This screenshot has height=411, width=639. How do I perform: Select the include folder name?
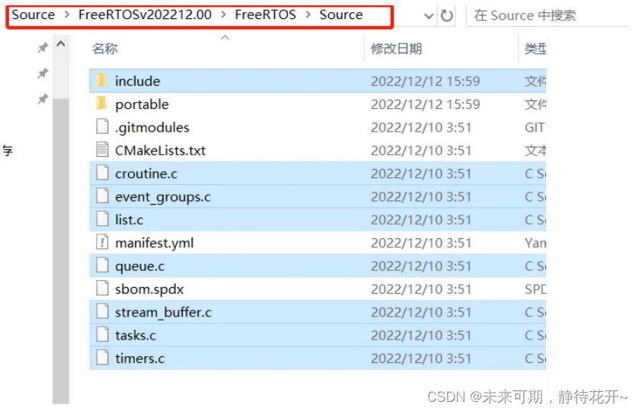click(x=137, y=81)
